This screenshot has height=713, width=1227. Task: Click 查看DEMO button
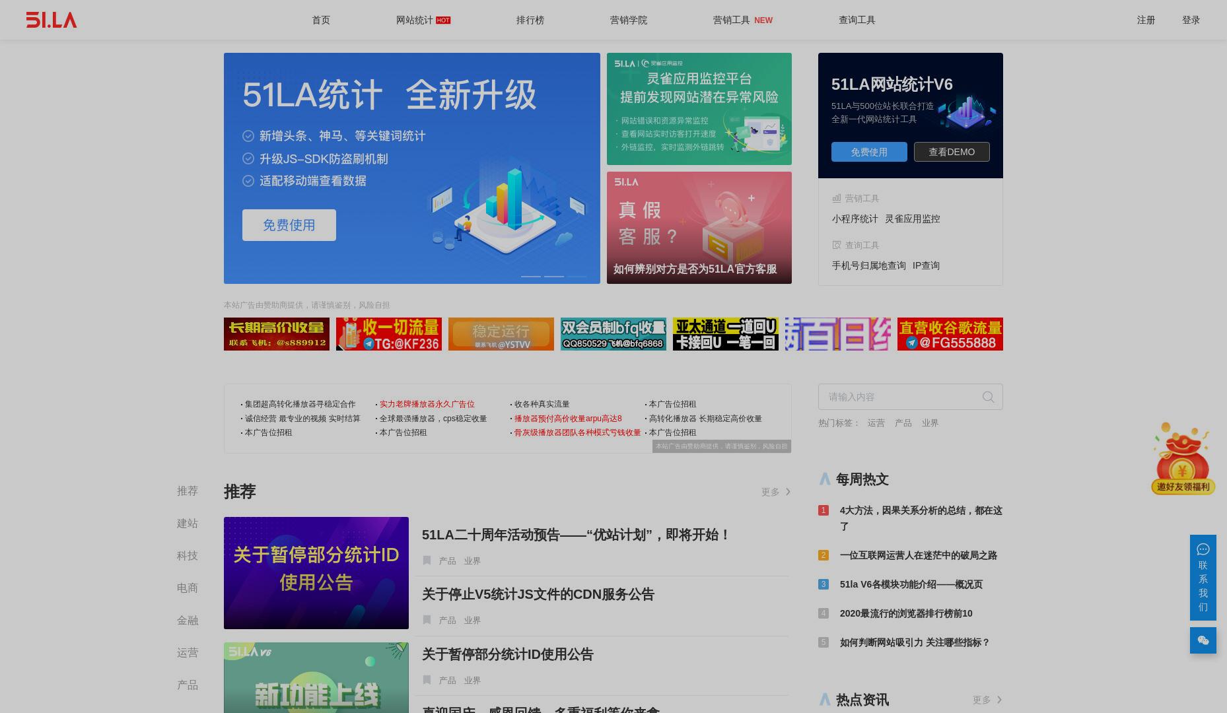point(952,152)
